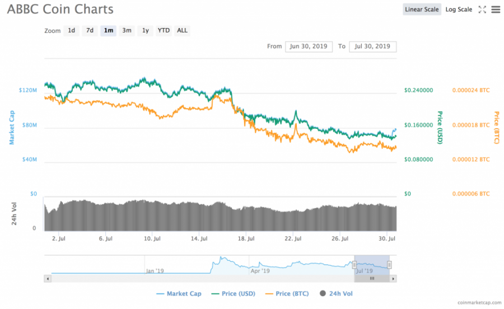504x309 pixels.
Task: Select the YTD zoom range
Action: pyautogui.click(x=164, y=31)
